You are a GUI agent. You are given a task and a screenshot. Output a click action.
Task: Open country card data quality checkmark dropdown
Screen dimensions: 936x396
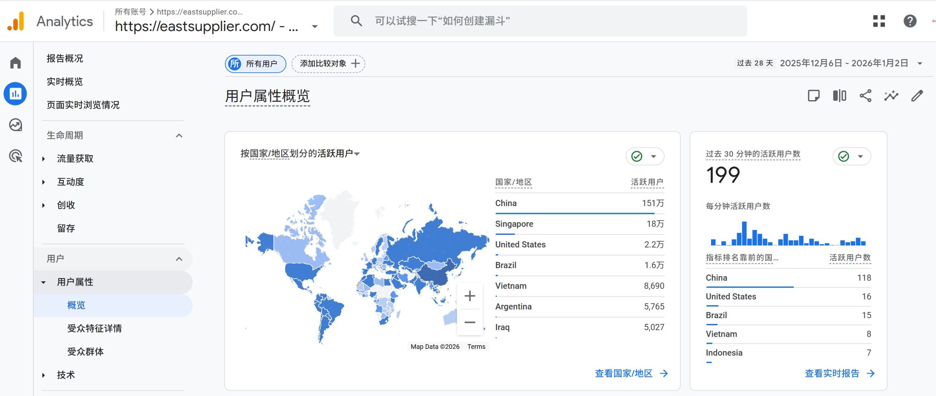645,156
